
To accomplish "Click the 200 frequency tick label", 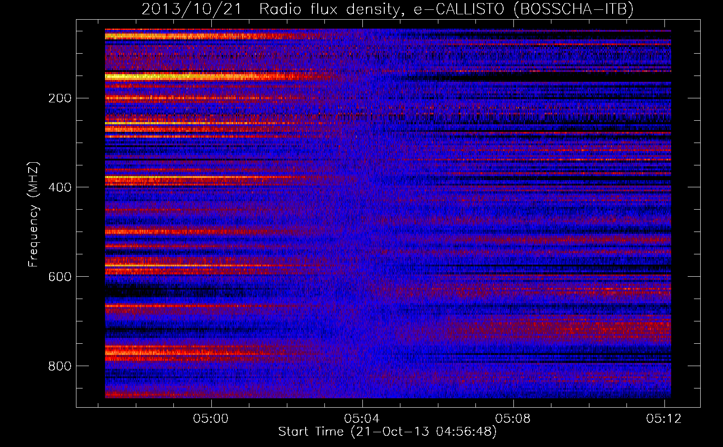I will [x=60, y=98].
